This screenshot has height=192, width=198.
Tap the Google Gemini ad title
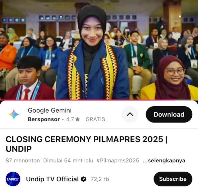click(x=50, y=110)
